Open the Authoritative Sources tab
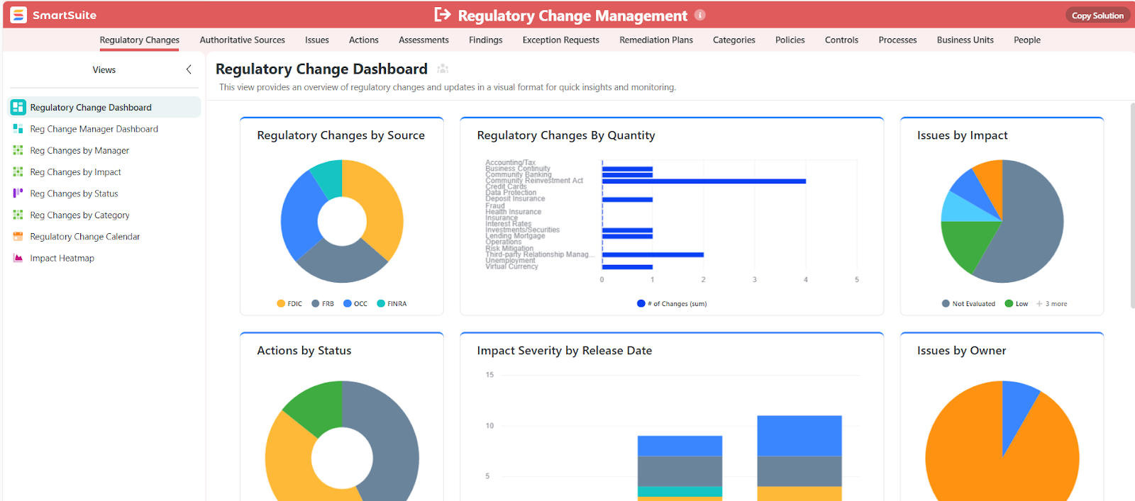 (242, 40)
